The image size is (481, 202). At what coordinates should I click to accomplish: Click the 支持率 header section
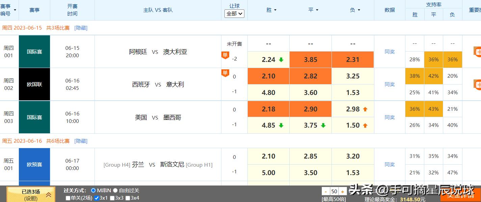pos(433,4)
